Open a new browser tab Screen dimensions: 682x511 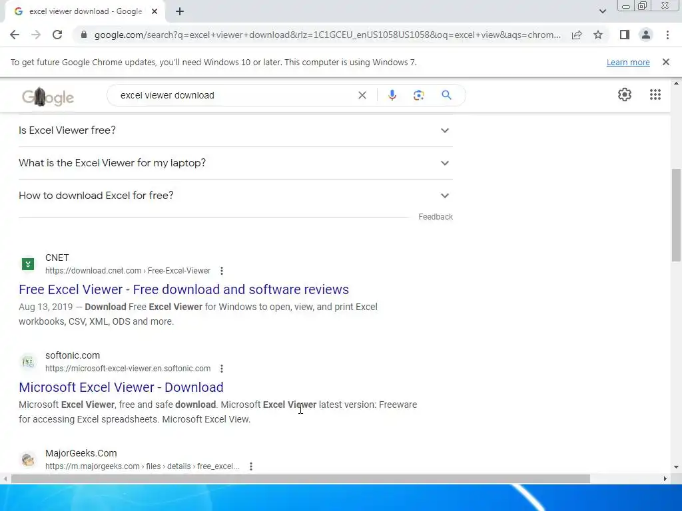tap(180, 12)
